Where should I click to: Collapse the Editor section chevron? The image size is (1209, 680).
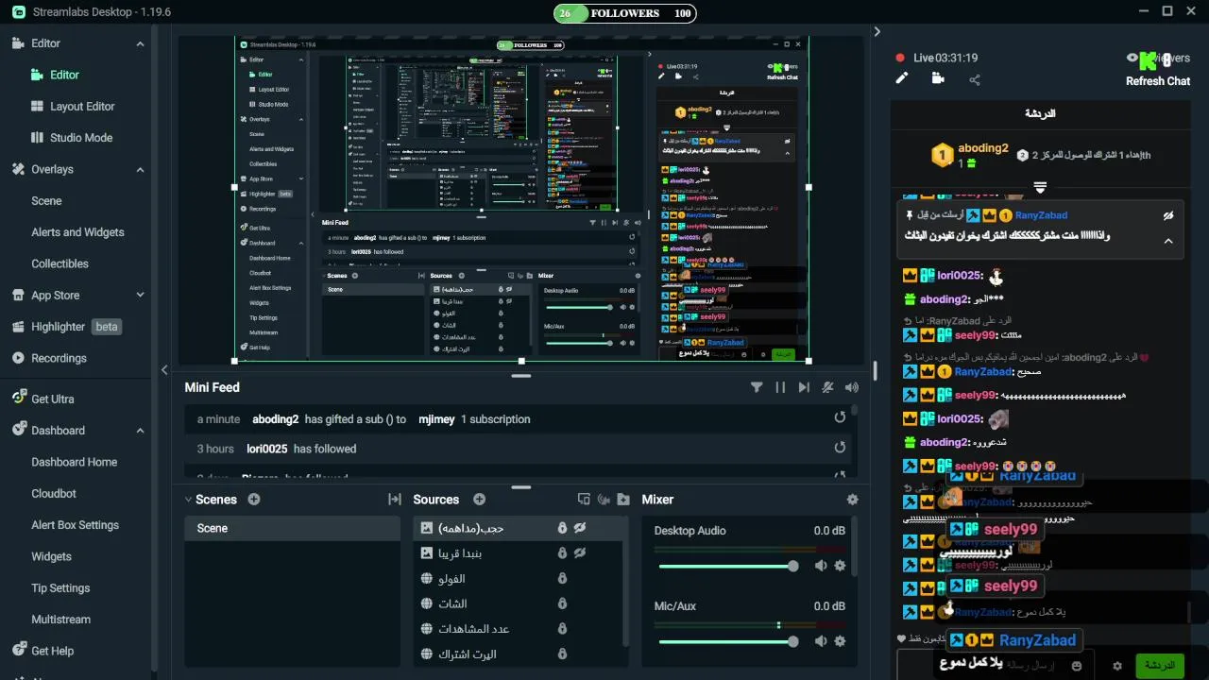pos(140,43)
